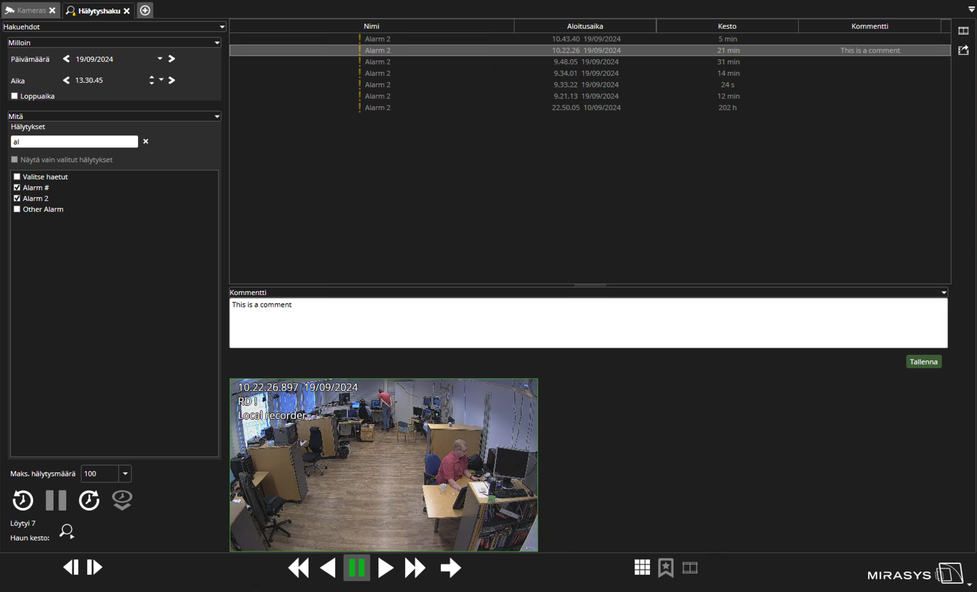Collapse the Milloin section
Screen dimensions: 977x592
pos(217,43)
